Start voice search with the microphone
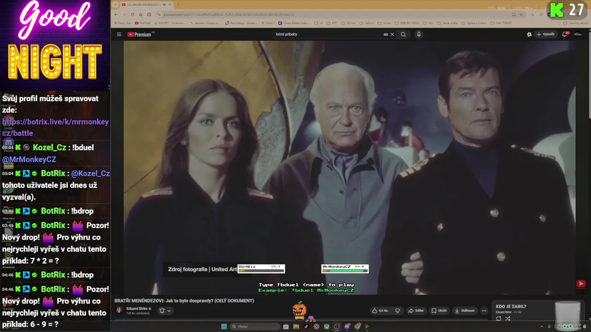Screen dimensions: 591x332 tap(419, 34)
